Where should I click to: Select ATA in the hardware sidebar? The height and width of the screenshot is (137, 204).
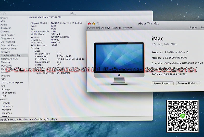pyautogui.click(x=3, y=21)
